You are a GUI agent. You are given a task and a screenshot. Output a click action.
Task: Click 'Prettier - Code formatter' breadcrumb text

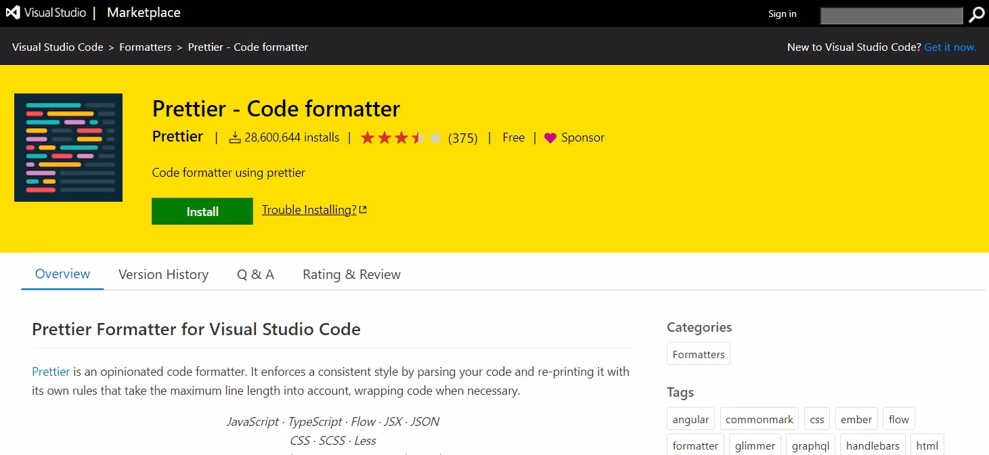(248, 47)
